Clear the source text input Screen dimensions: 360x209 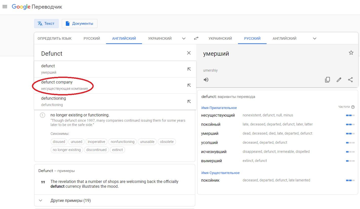pos(189,53)
